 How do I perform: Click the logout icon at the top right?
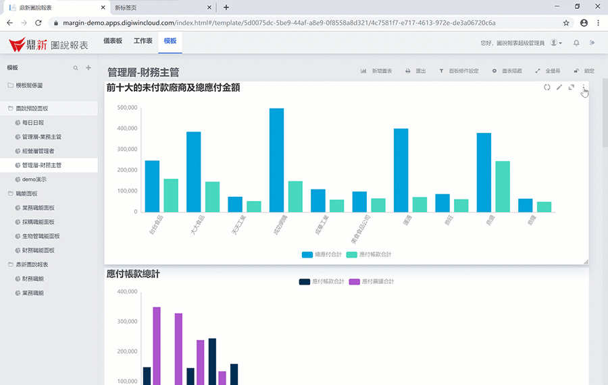(592, 43)
